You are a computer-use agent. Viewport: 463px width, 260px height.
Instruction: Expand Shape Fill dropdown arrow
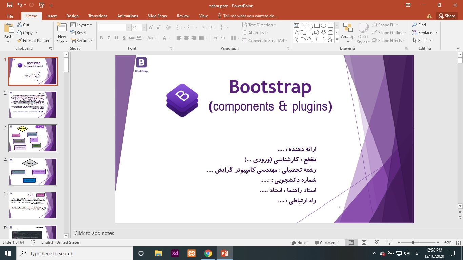click(x=397, y=25)
